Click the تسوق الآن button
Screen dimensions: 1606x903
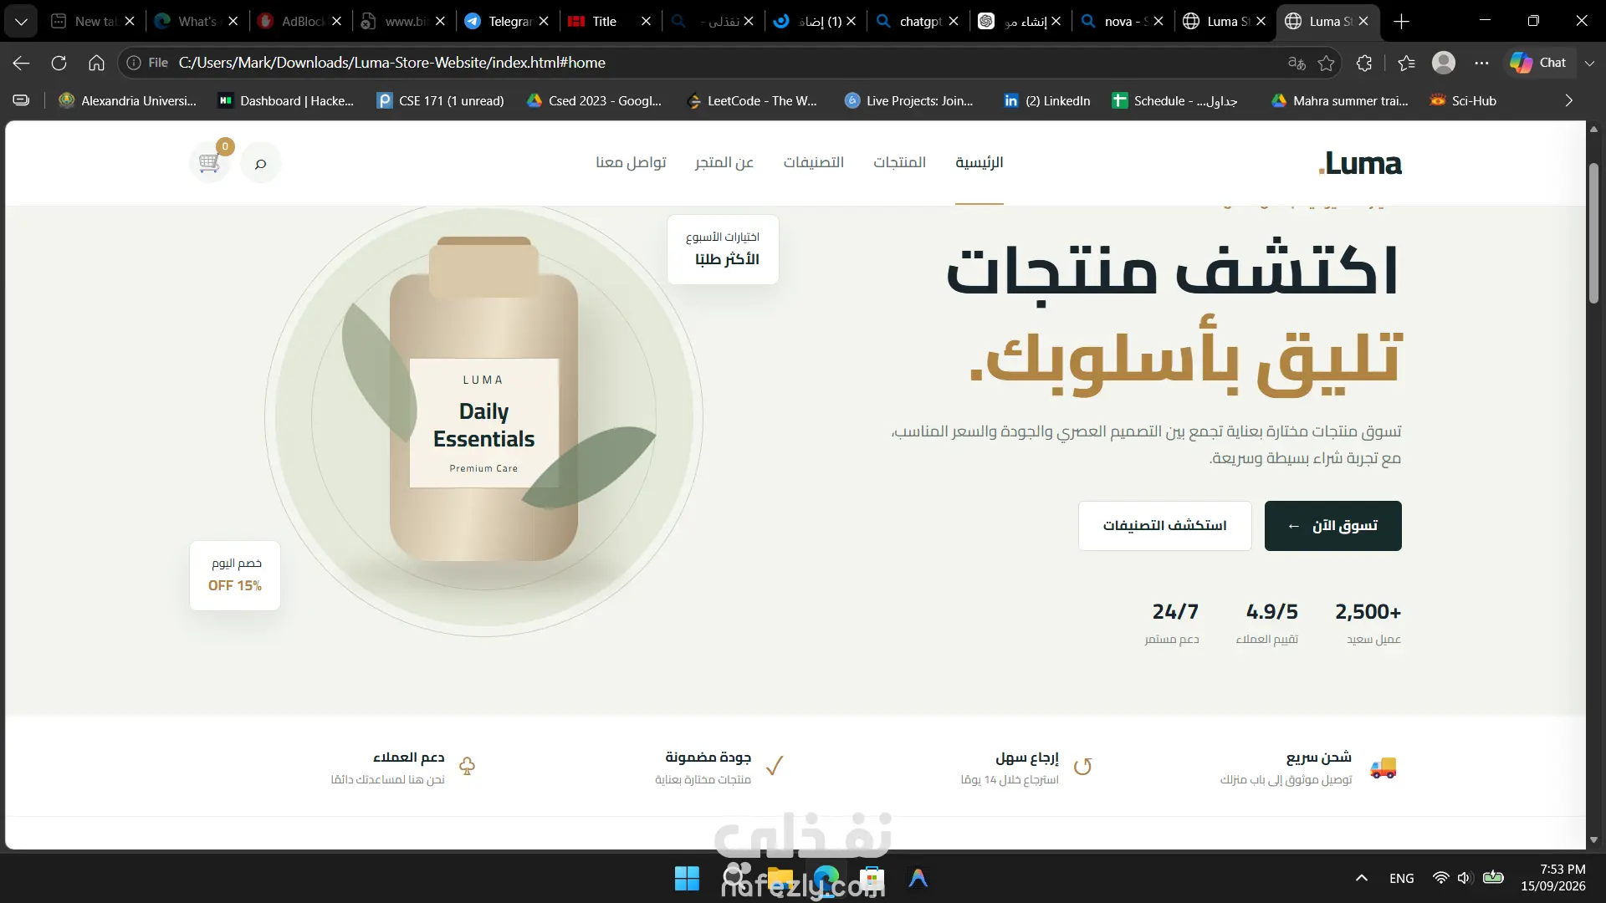[x=1332, y=526]
